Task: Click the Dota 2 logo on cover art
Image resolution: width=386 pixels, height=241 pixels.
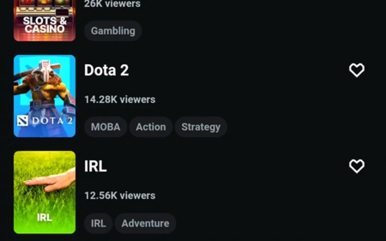Action: click(44, 121)
